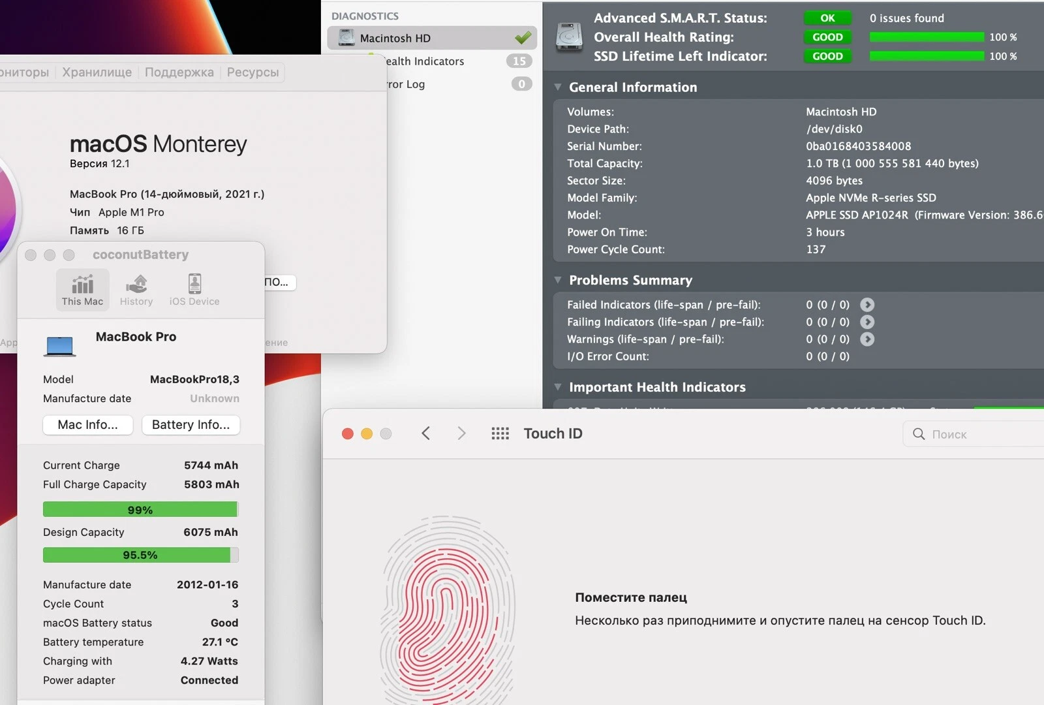Click '27.1 °C' battery temperature value
1044x705 pixels.
click(x=220, y=642)
